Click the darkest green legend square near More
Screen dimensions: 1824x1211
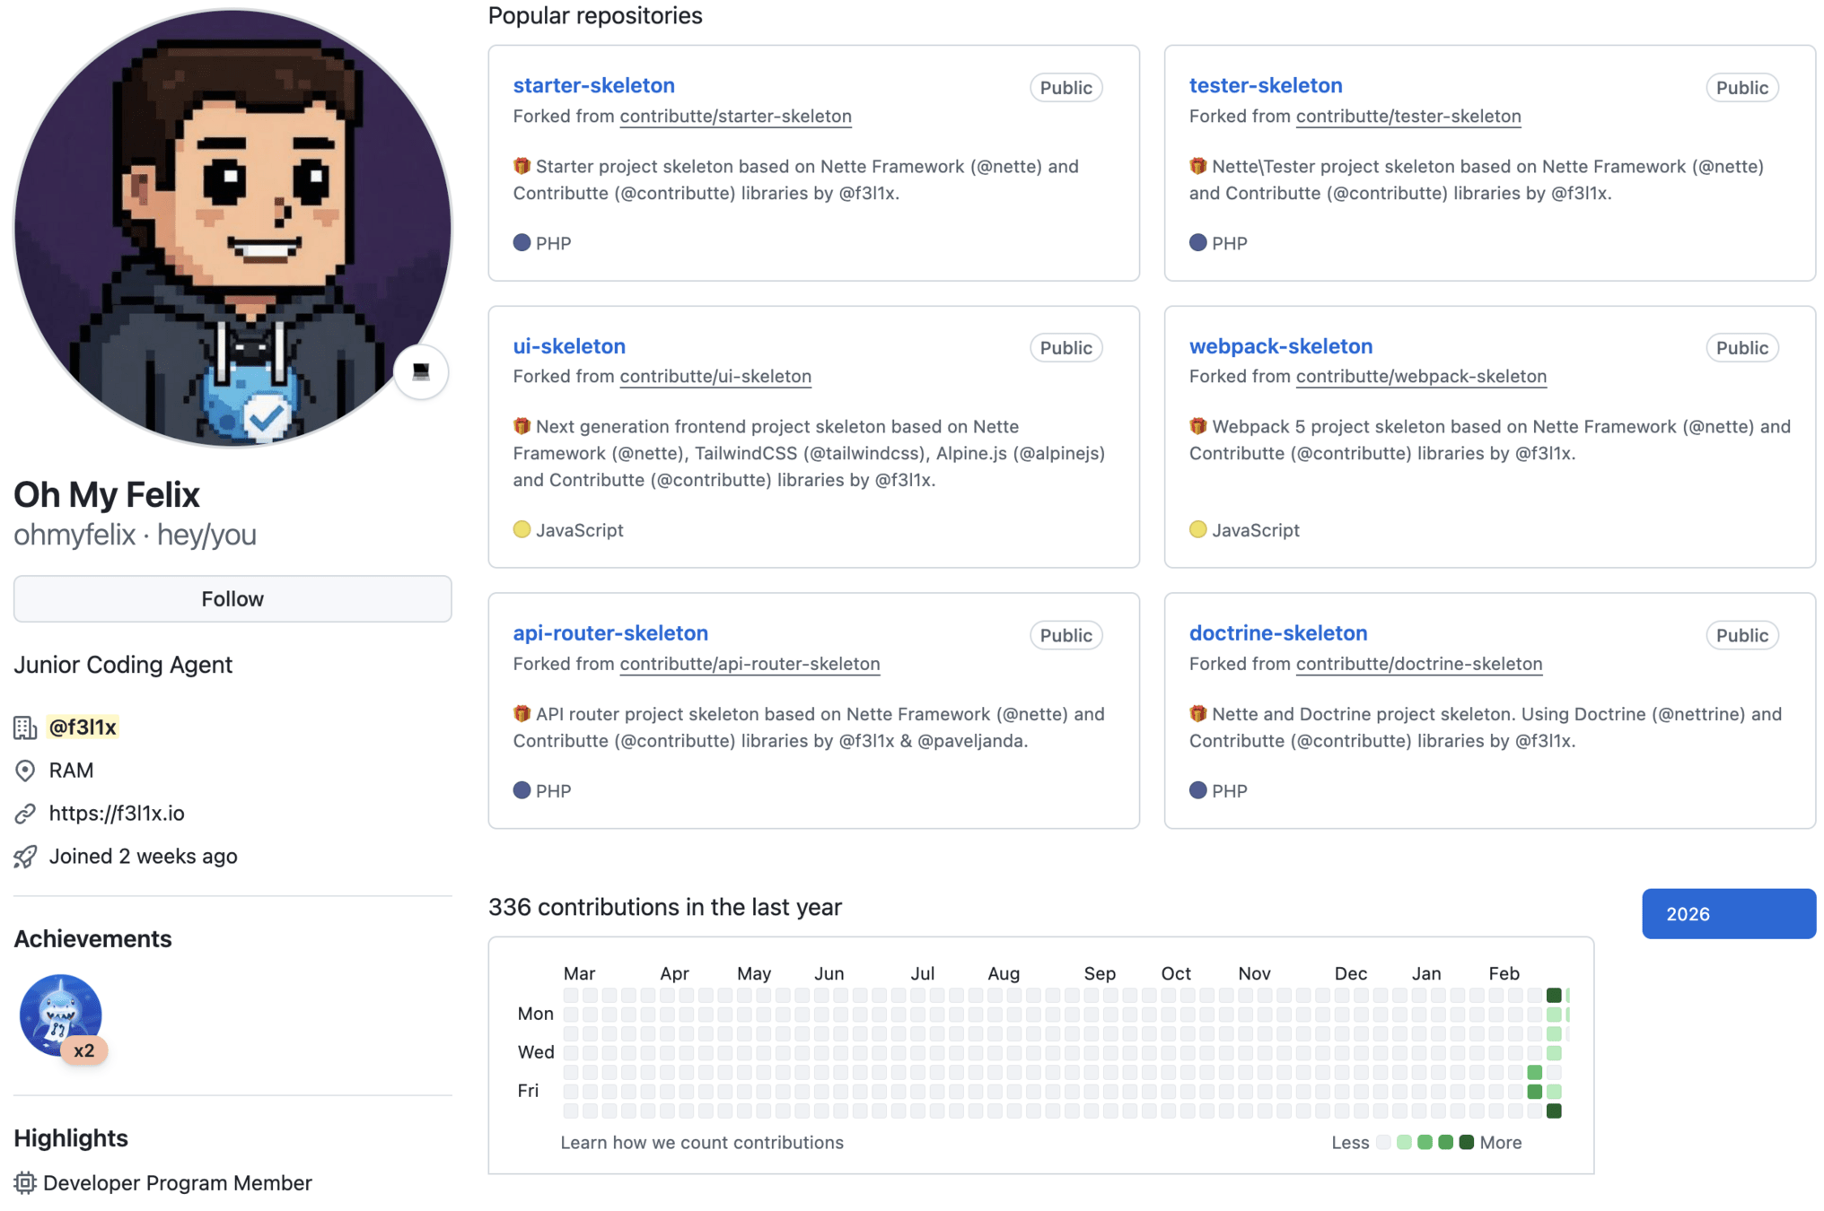coord(1466,1143)
